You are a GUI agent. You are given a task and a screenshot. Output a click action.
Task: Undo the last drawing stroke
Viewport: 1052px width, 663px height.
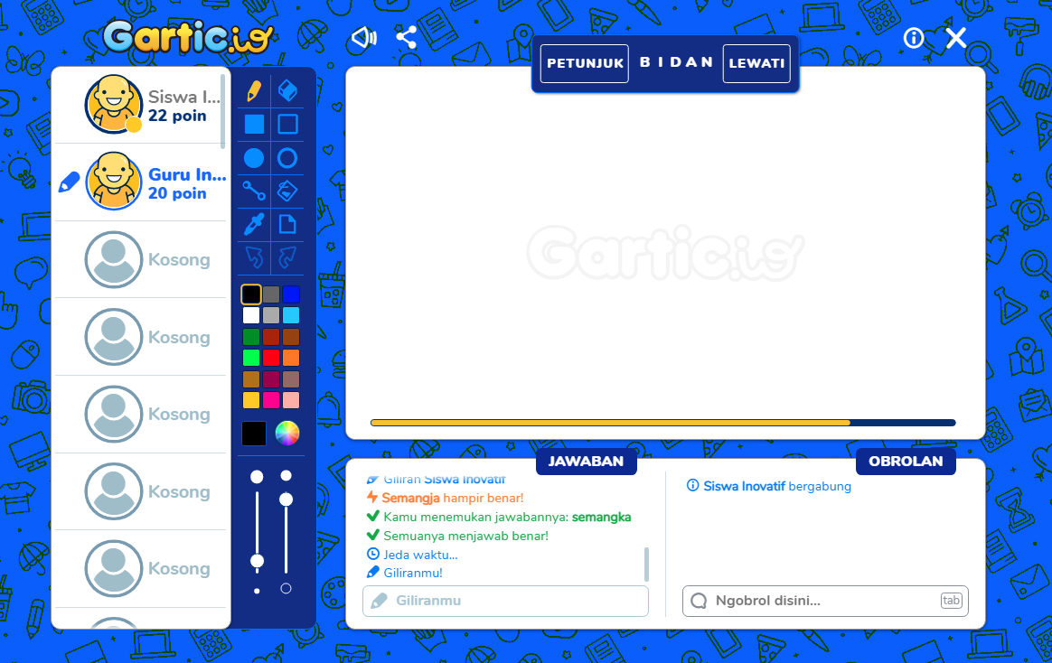(254, 257)
